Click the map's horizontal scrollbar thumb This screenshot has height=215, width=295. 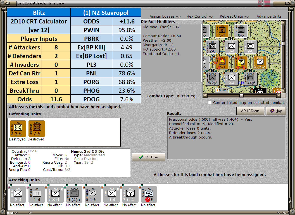241,95
